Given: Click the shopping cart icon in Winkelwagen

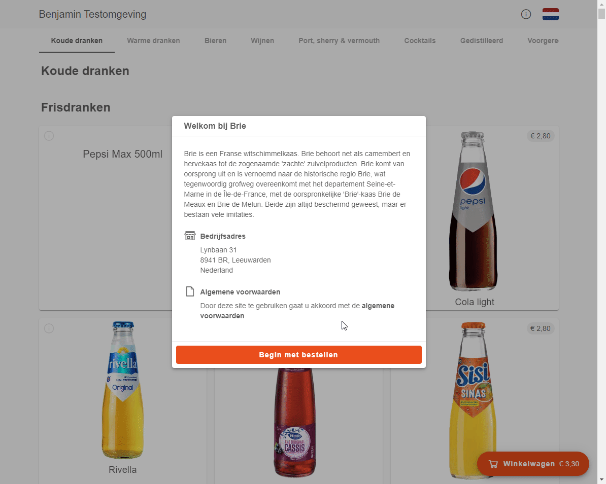Looking at the screenshot, I should click(493, 464).
